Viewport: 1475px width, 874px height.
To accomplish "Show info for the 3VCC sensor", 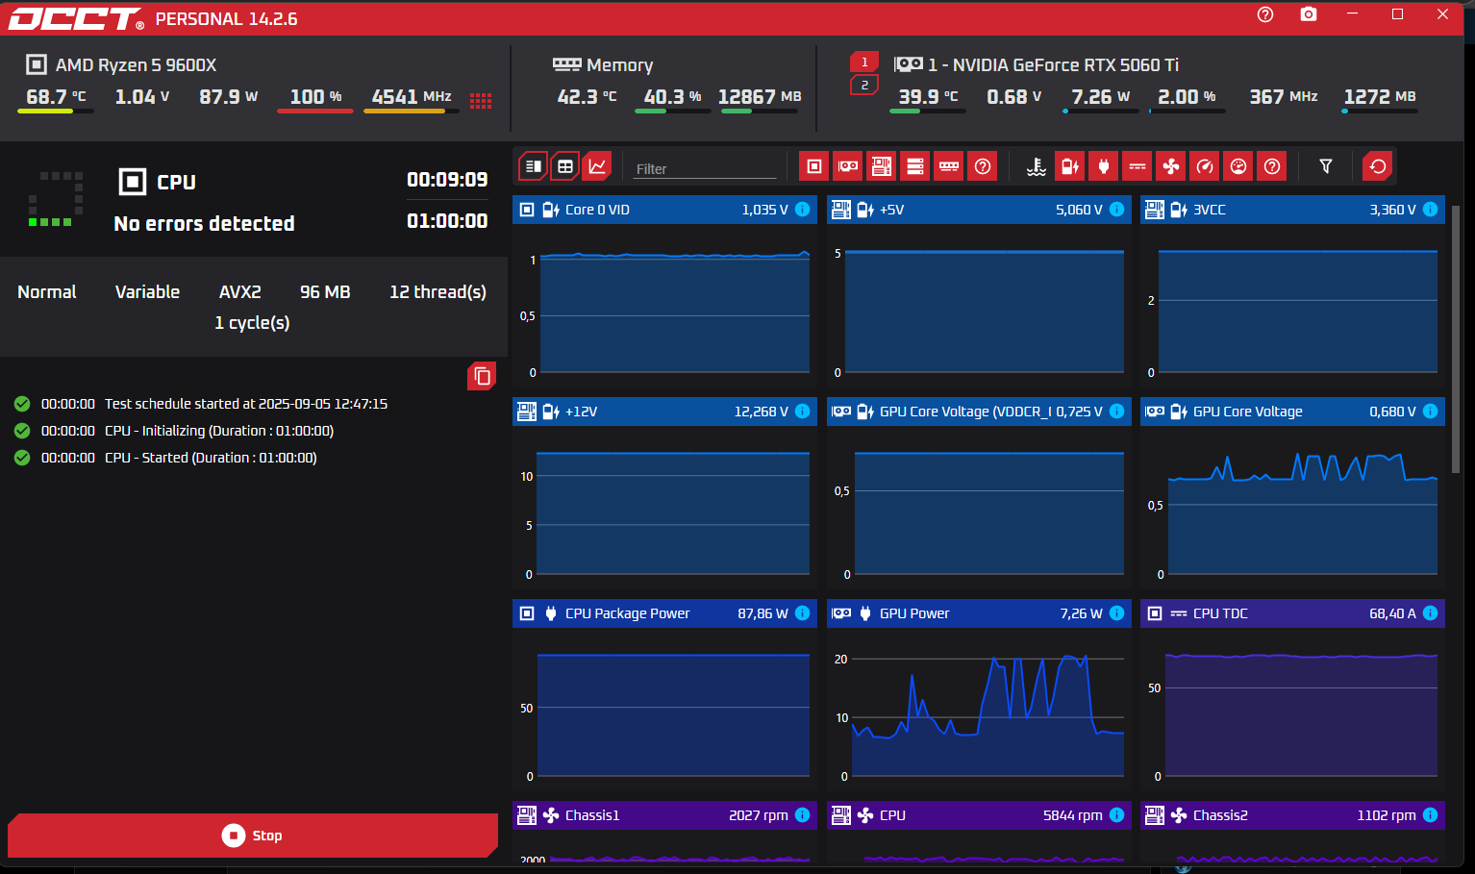I will [x=1431, y=210].
